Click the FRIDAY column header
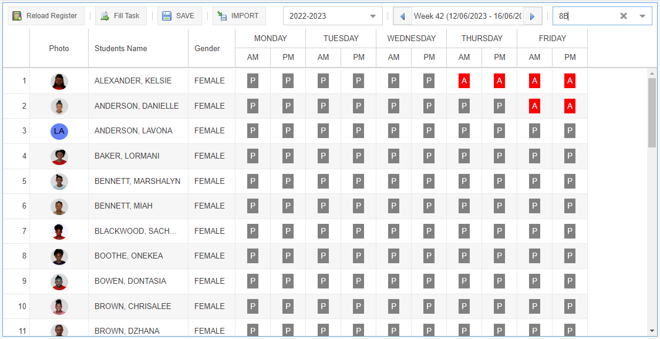This screenshot has width=660, height=339. coord(552,38)
